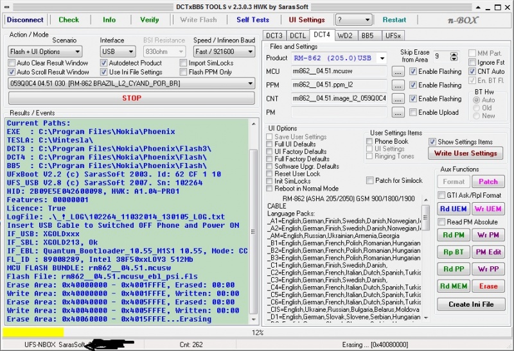The image size is (514, 351).
Task: Click the Skip Erase stepper arrows
Action: tap(454, 56)
